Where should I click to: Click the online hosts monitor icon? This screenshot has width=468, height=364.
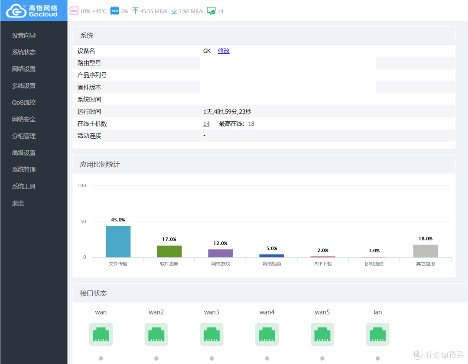[211, 11]
